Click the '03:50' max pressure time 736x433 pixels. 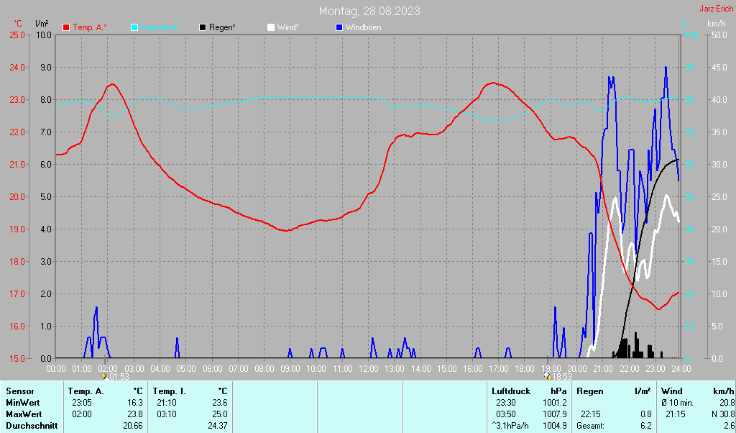(506, 415)
